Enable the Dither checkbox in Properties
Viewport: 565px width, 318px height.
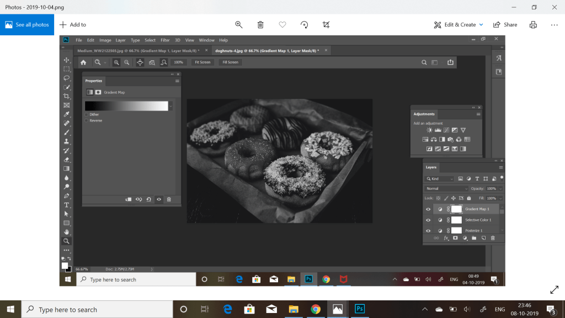click(x=87, y=114)
